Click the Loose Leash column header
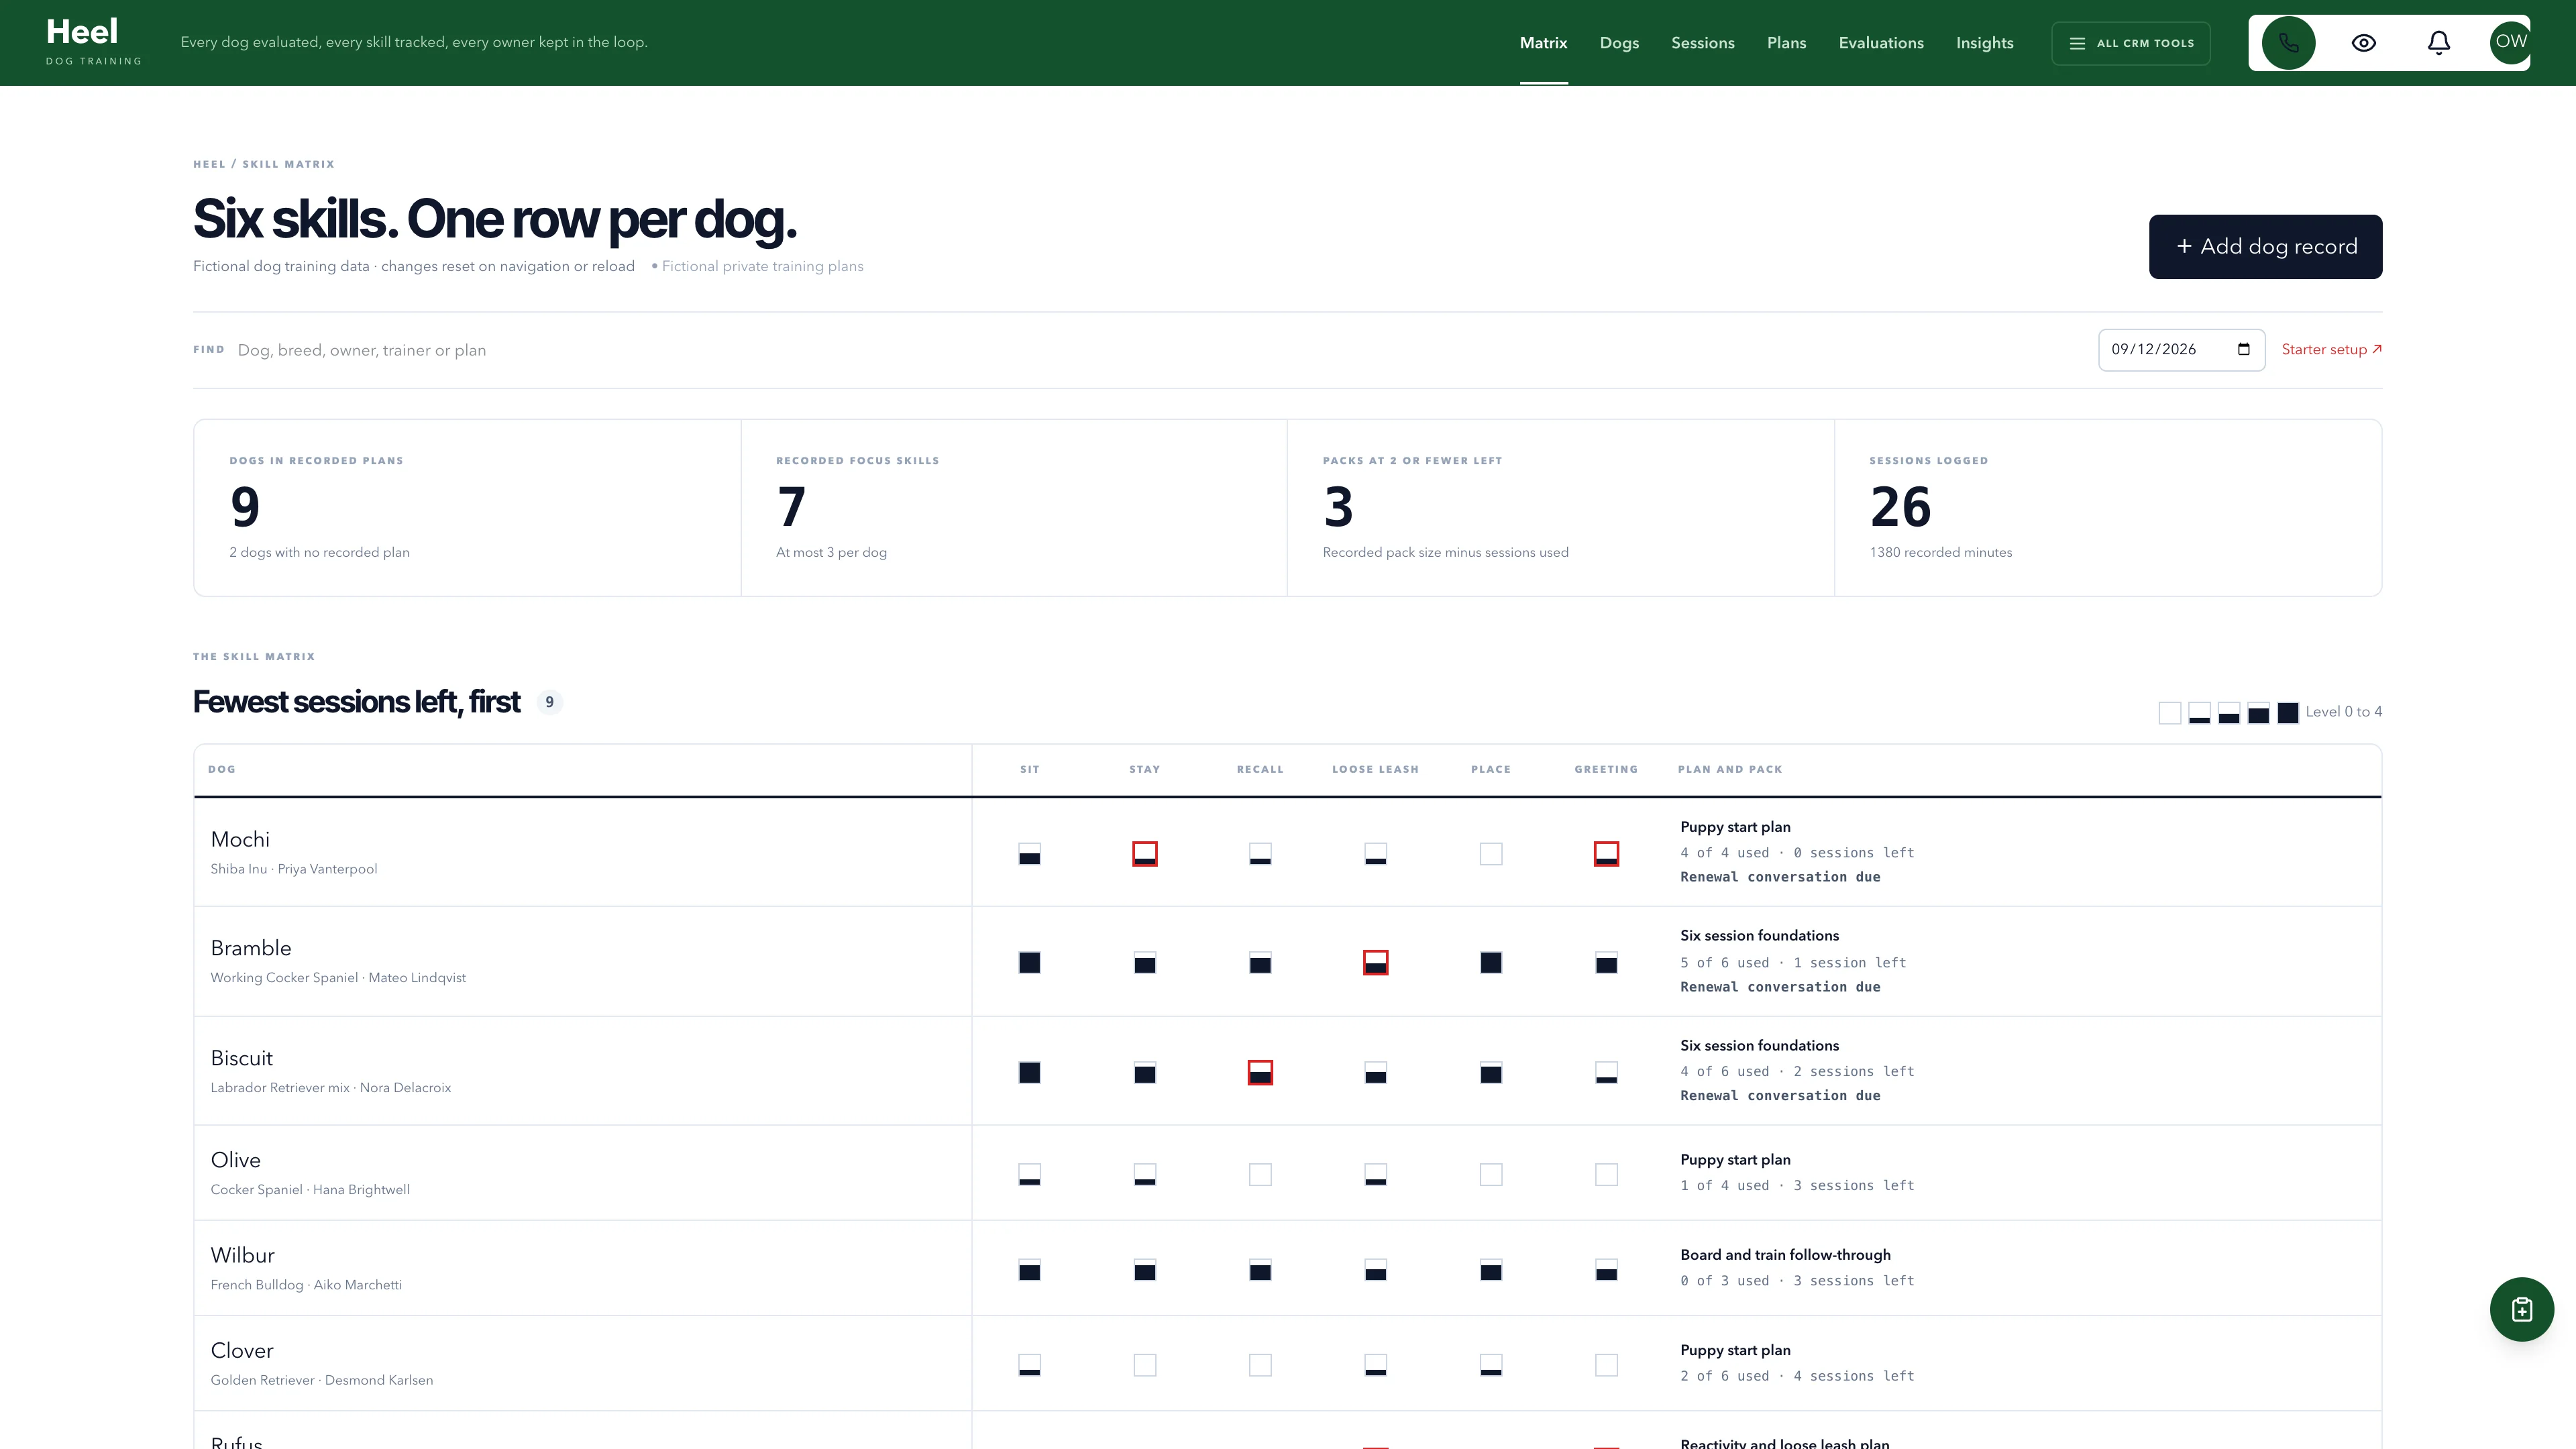The height and width of the screenshot is (1449, 2576). tap(1375, 769)
